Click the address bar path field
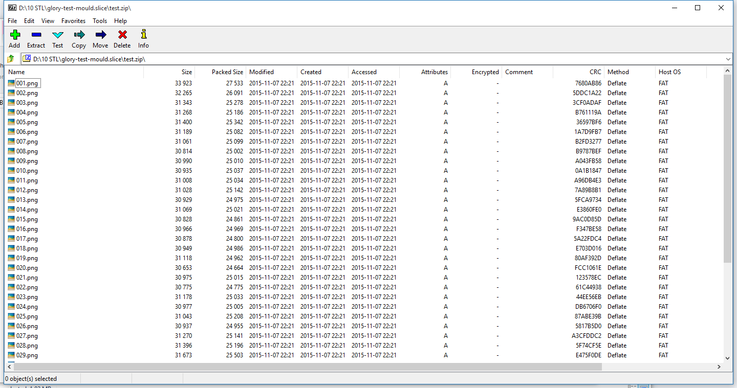The image size is (737, 388). (358, 59)
